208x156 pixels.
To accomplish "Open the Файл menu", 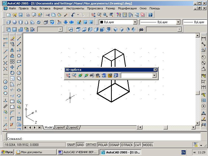I will 12,8.
